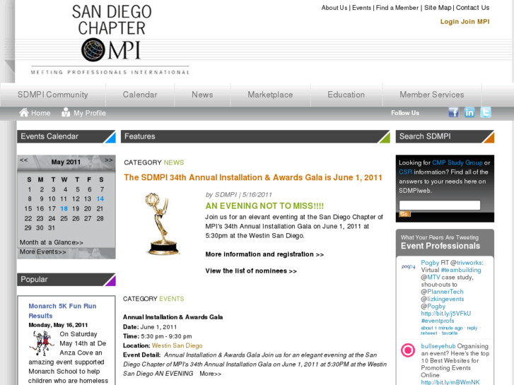Click the #eventprofs hashtag
The width and height of the screenshot is (514, 385).
tap(438, 321)
